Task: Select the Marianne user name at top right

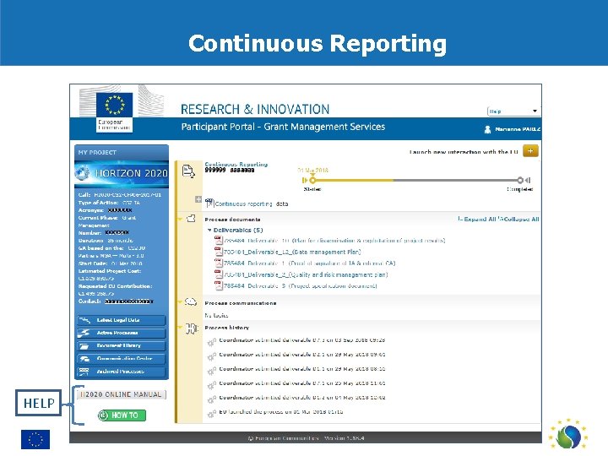Action: pos(518,129)
